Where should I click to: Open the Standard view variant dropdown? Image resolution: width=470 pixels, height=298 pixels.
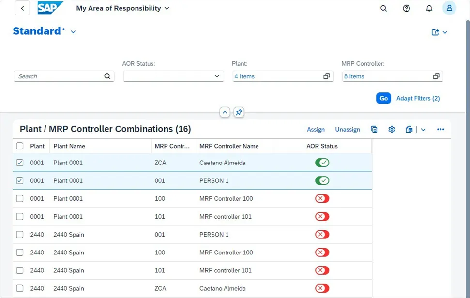74,32
